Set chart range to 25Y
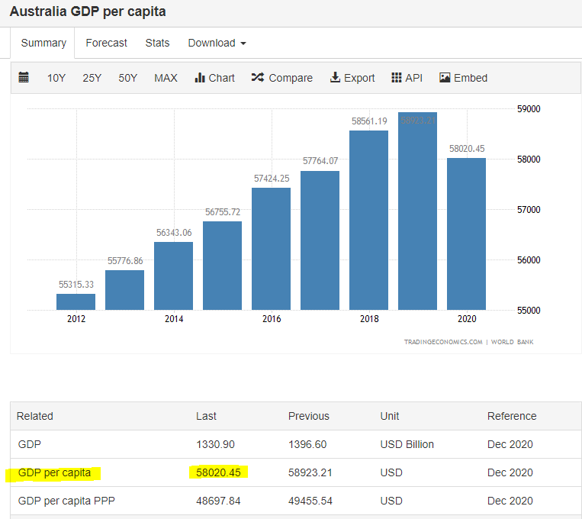 [x=92, y=78]
